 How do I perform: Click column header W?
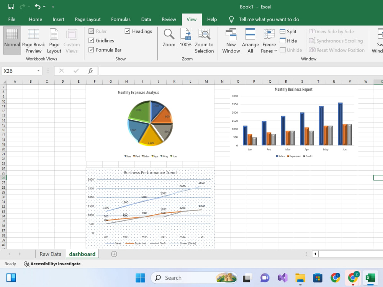coord(366,82)
